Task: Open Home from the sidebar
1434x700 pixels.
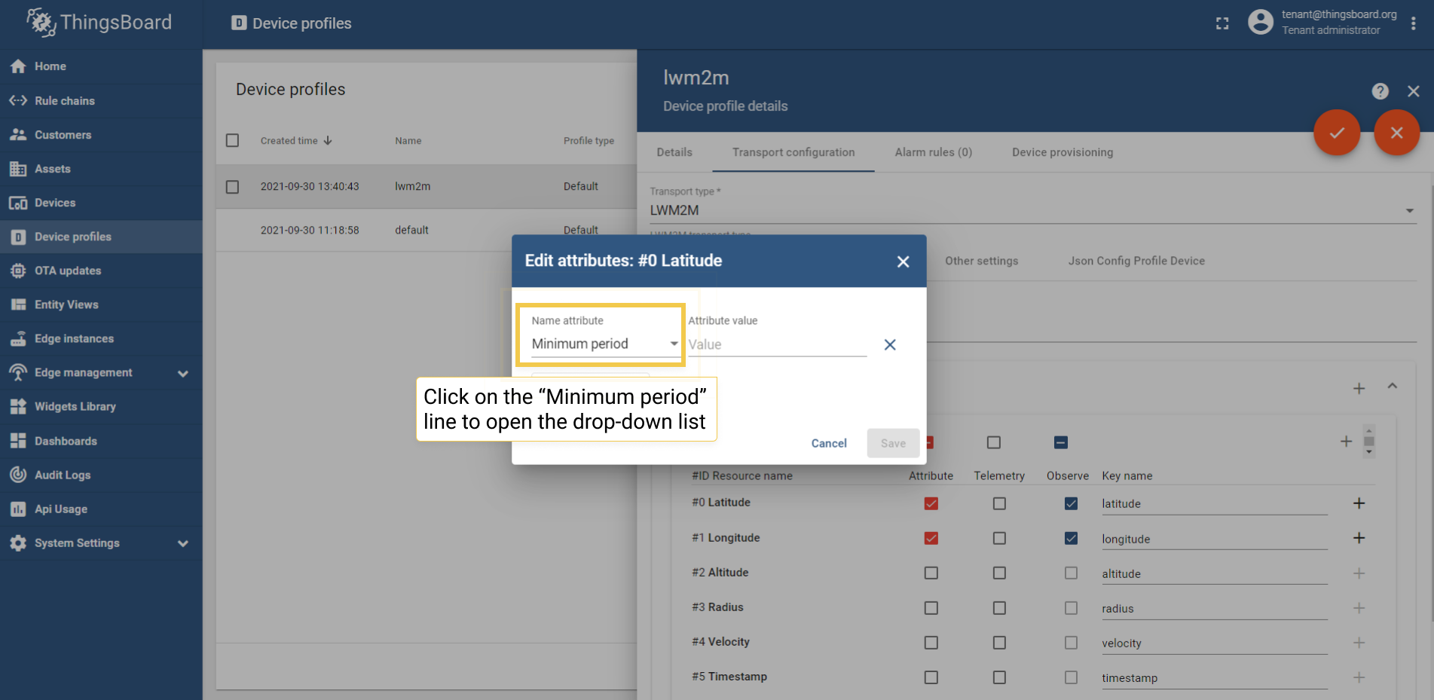Action: 101,66
